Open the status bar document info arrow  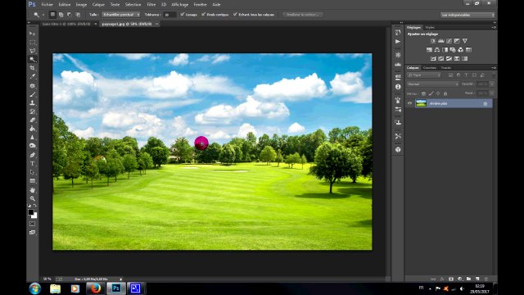coord(121,279)
